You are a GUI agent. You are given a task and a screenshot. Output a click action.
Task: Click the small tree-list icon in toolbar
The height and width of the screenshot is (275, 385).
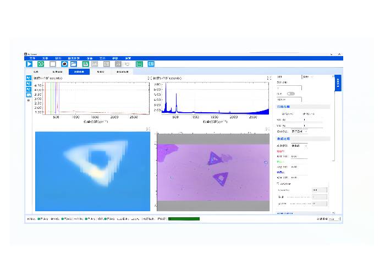coord(127,64)
